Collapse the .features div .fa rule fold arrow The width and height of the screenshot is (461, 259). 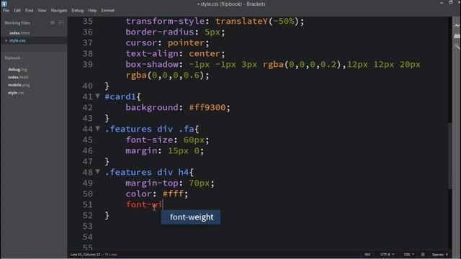click(98, 128)
